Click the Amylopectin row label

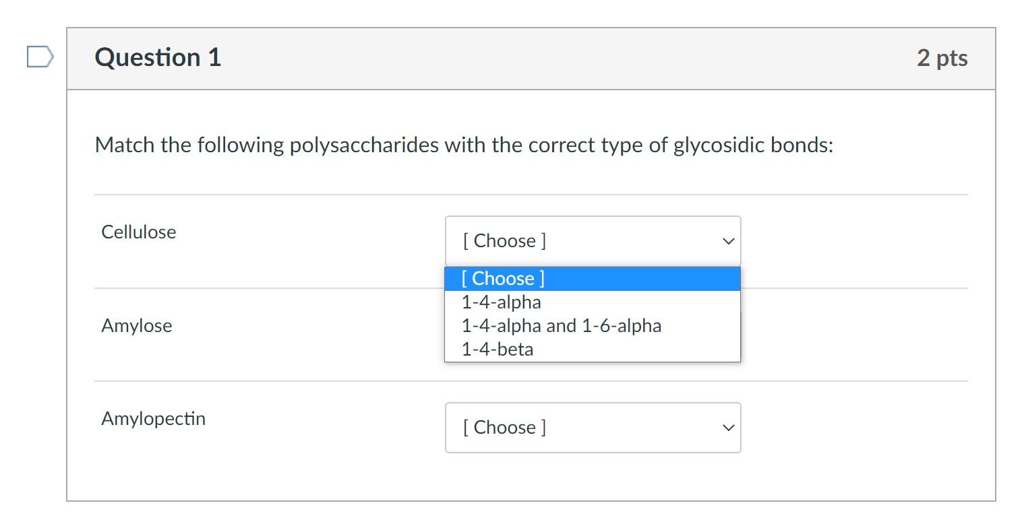152,418
